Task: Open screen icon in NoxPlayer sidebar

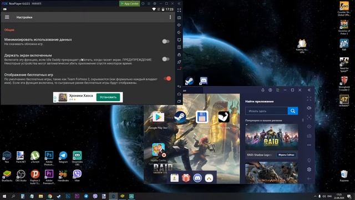Action: 179,40
